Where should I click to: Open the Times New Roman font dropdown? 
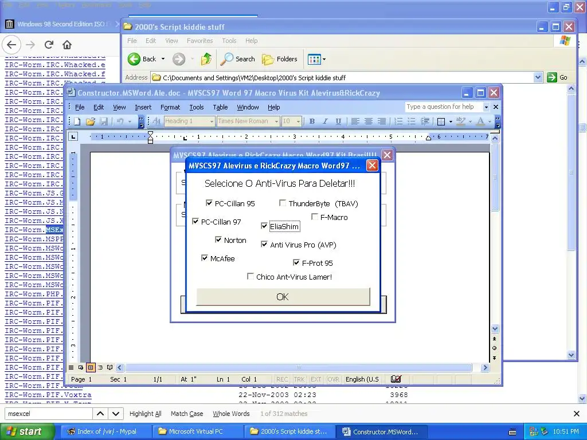click(276, 121)
